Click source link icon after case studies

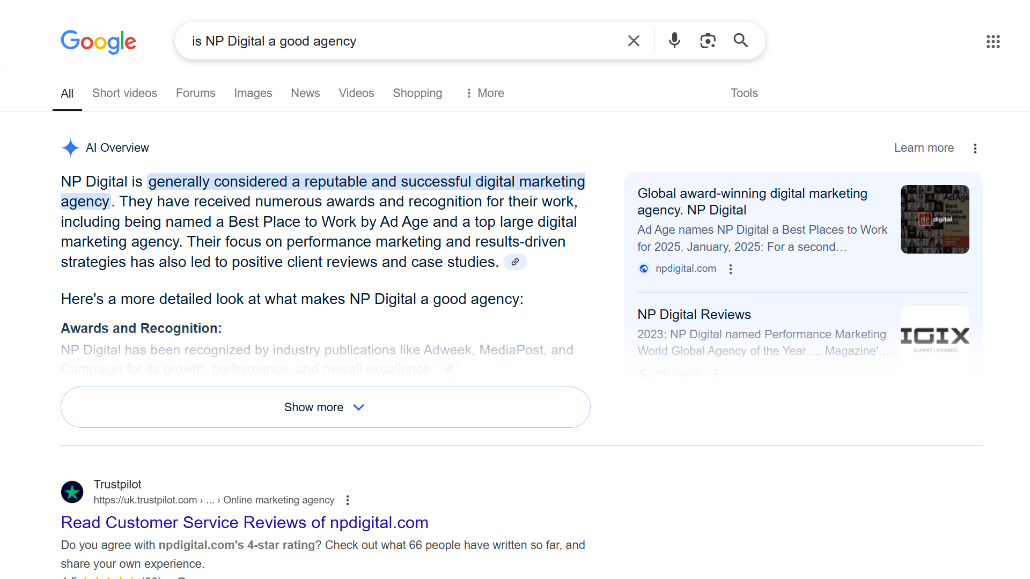515,262
